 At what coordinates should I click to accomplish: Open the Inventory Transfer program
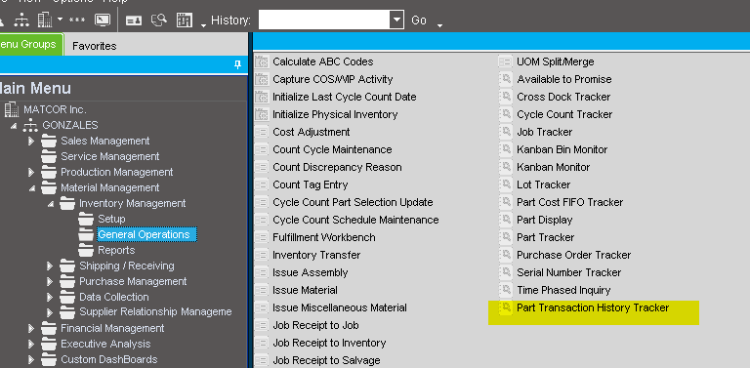pos(316,255)
